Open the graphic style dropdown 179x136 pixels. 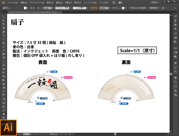coord(126,8)
